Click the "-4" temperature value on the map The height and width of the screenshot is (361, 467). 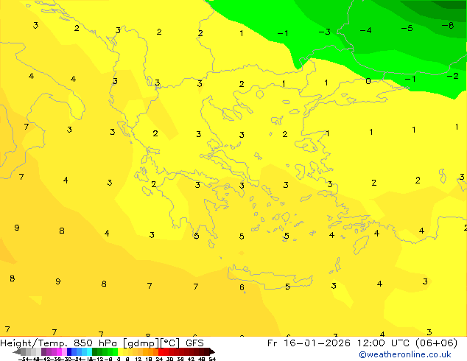click(366, 30)
